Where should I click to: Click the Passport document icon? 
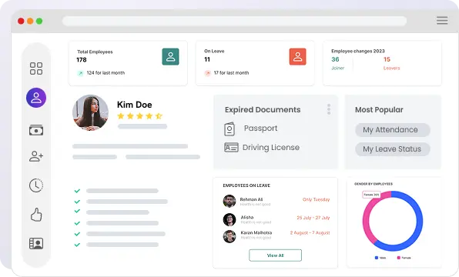pyautogui.click(x=229, y=129)
